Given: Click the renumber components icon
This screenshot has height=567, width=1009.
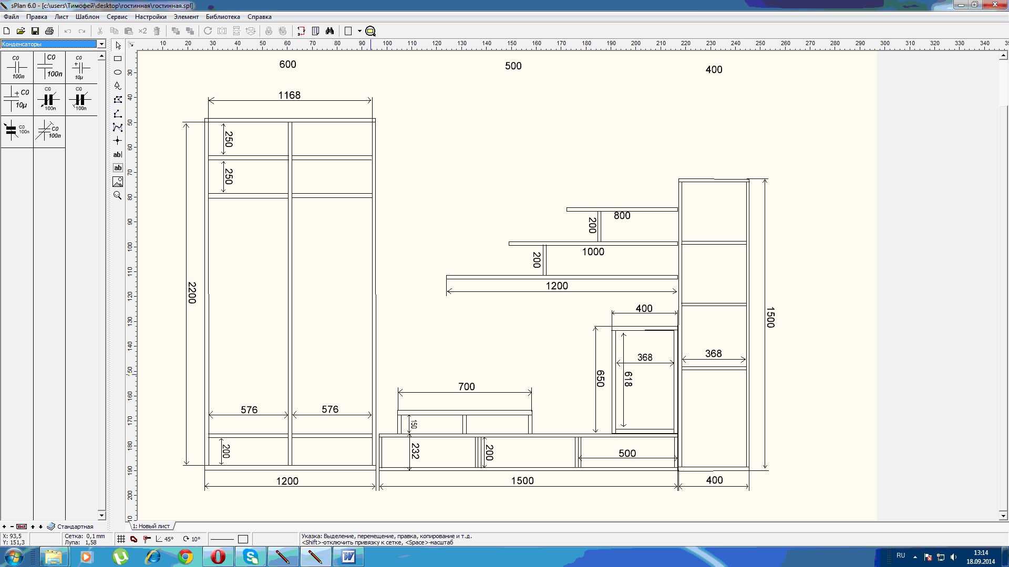Looking at the screenshot, I should [301, 31].
